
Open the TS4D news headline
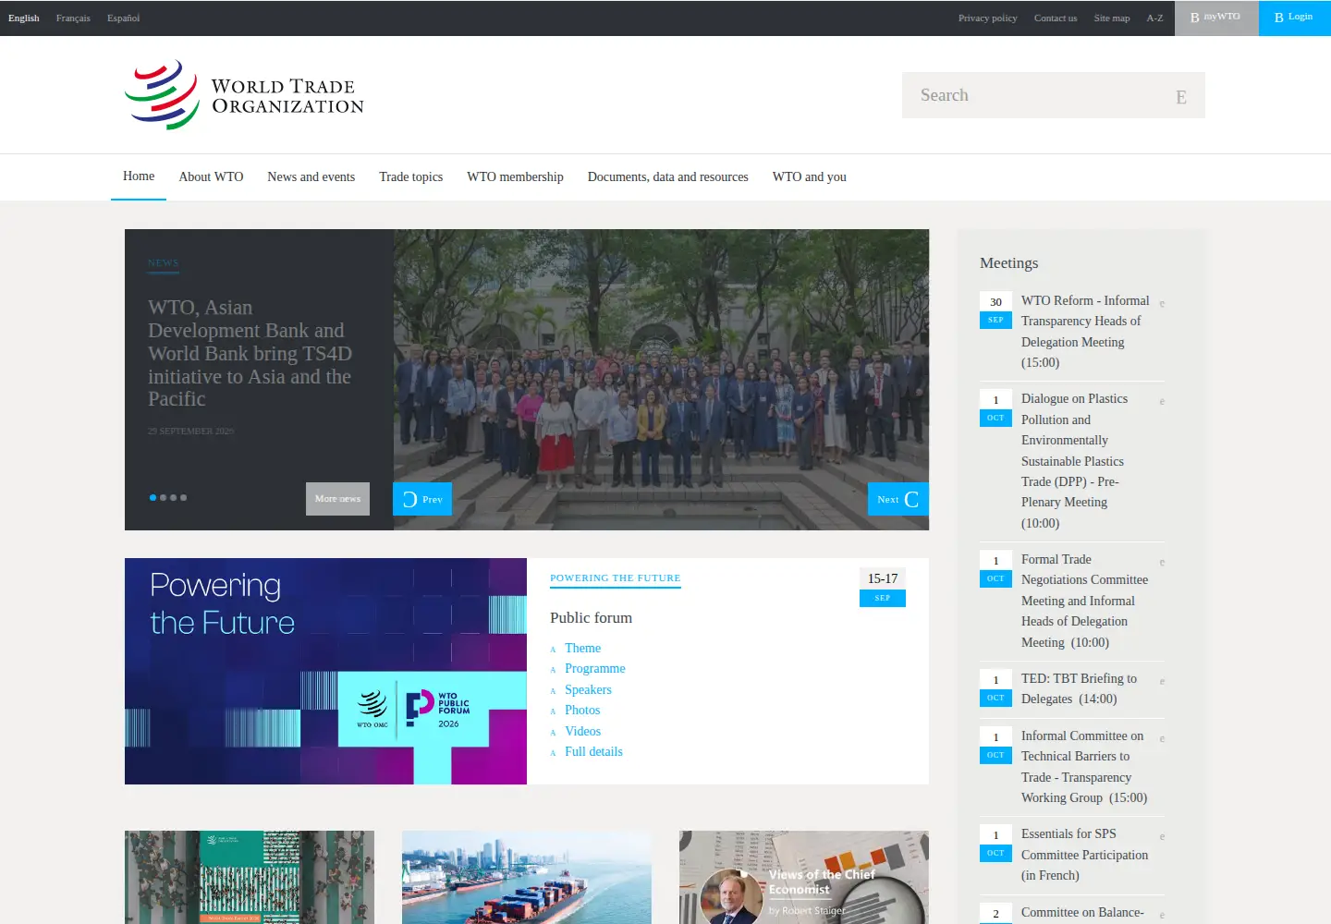coord(250,353)
